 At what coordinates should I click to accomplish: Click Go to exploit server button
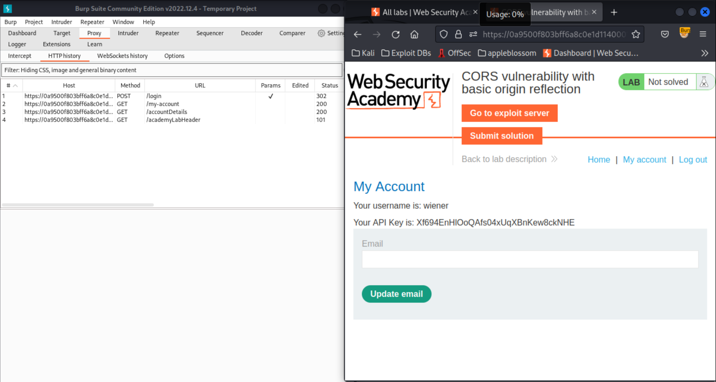509,113
